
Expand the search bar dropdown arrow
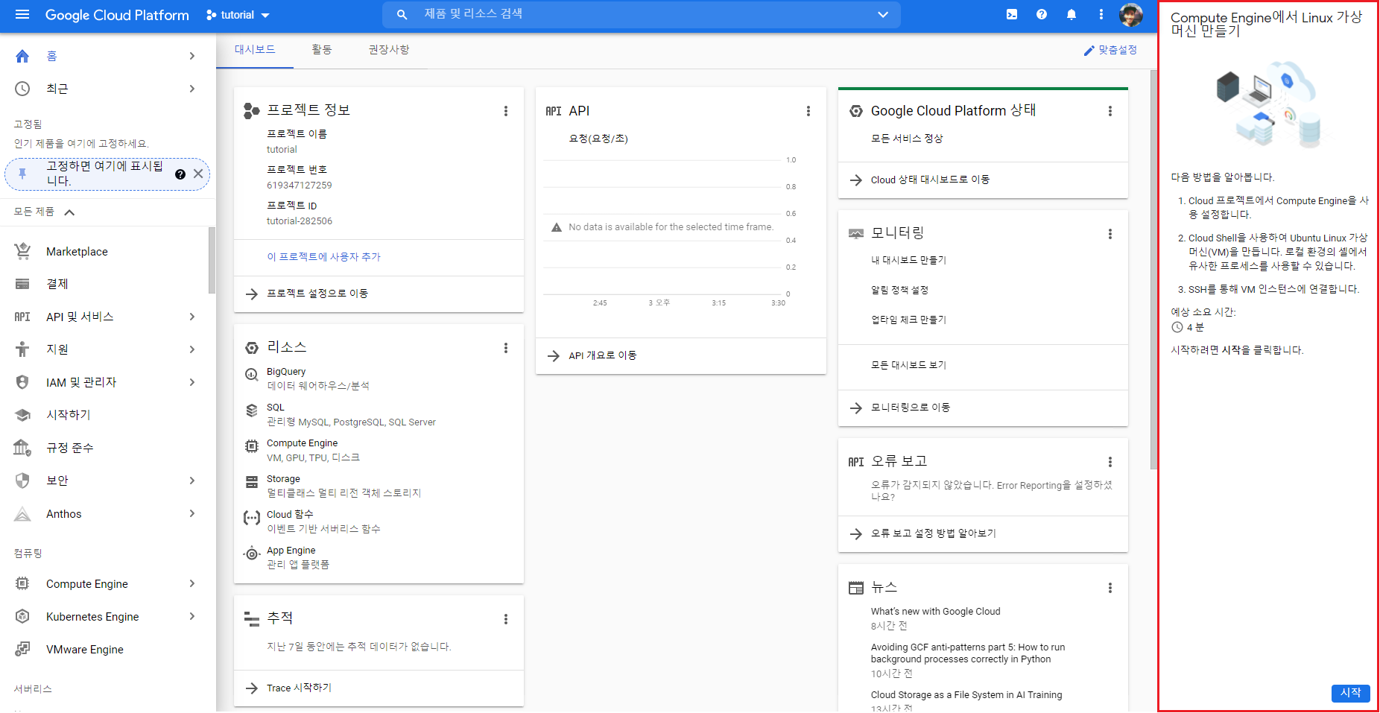click(883, 14)
